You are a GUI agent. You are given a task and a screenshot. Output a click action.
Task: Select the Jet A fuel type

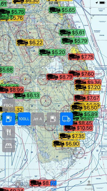point(37,119)
